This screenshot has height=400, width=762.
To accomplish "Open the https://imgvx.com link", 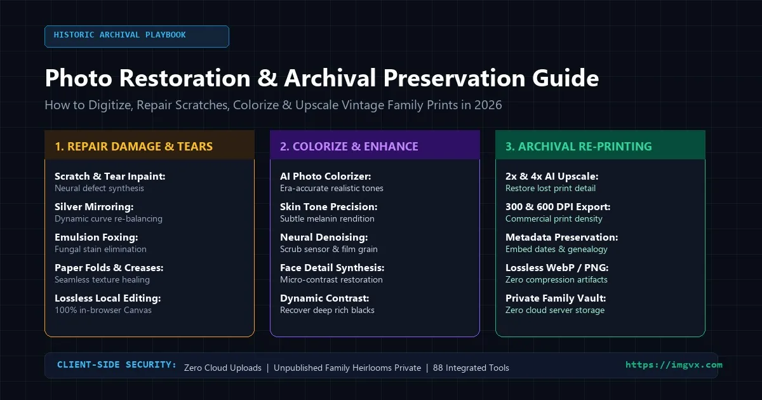I will point(674,365).
